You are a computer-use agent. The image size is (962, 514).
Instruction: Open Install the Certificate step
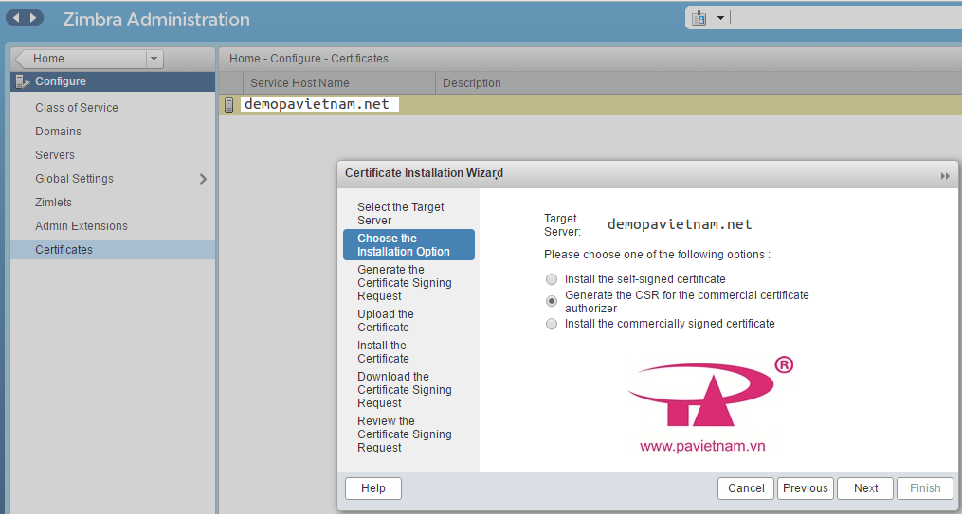coord(408,351)
